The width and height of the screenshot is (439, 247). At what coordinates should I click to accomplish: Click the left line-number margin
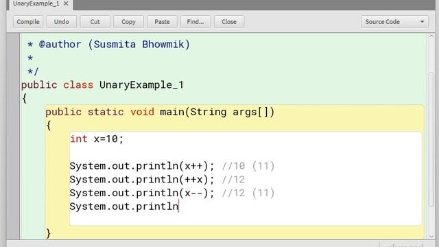[13, 136]
